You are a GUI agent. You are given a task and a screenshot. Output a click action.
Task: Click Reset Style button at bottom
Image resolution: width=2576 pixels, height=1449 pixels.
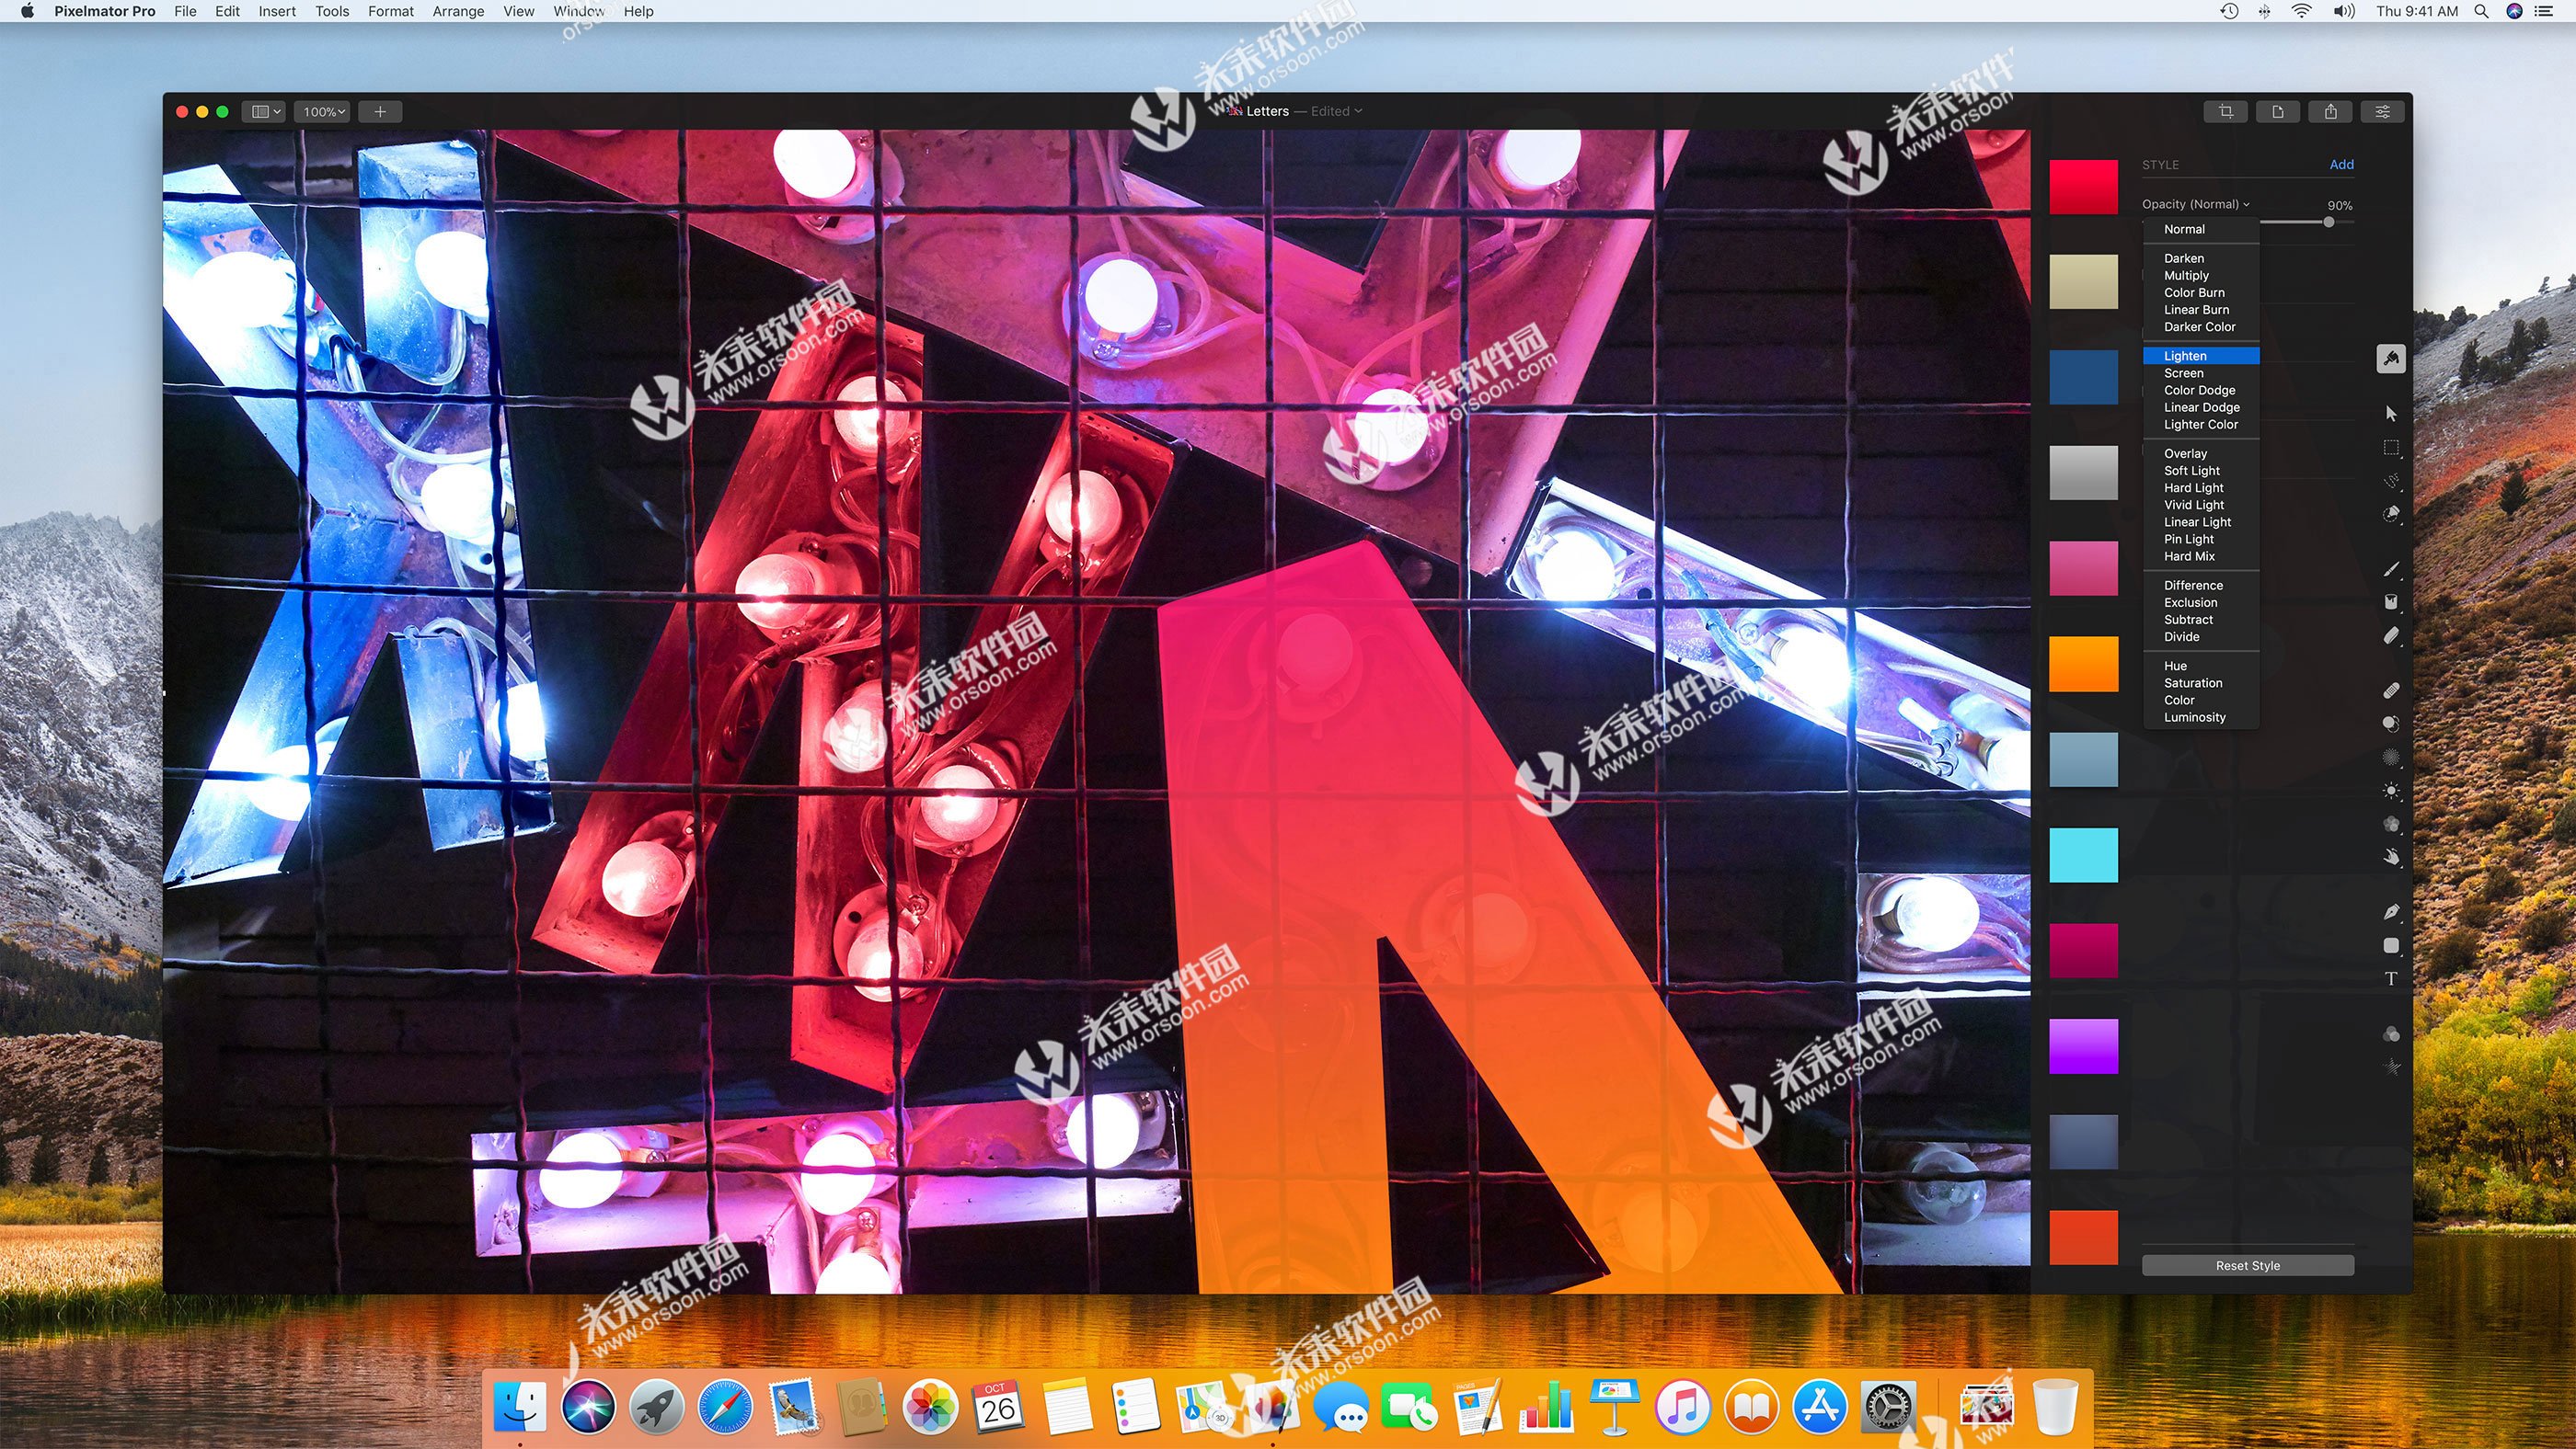tap(2250, 1261)
